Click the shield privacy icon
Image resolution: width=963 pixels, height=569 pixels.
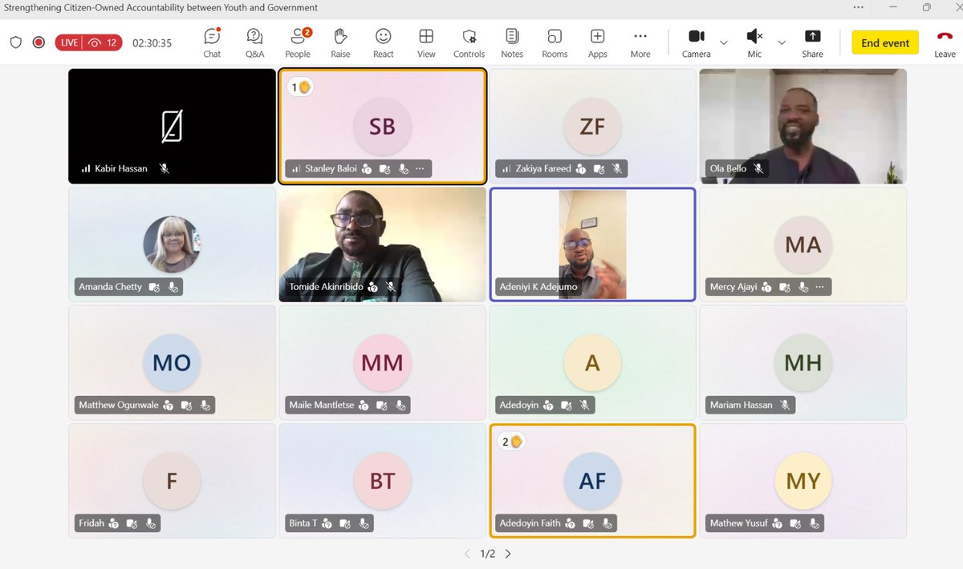(16, 42)
